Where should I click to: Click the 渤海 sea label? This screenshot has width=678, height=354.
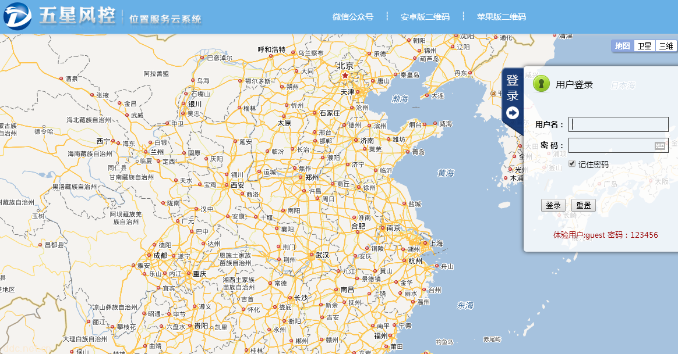tap(400, 99)
